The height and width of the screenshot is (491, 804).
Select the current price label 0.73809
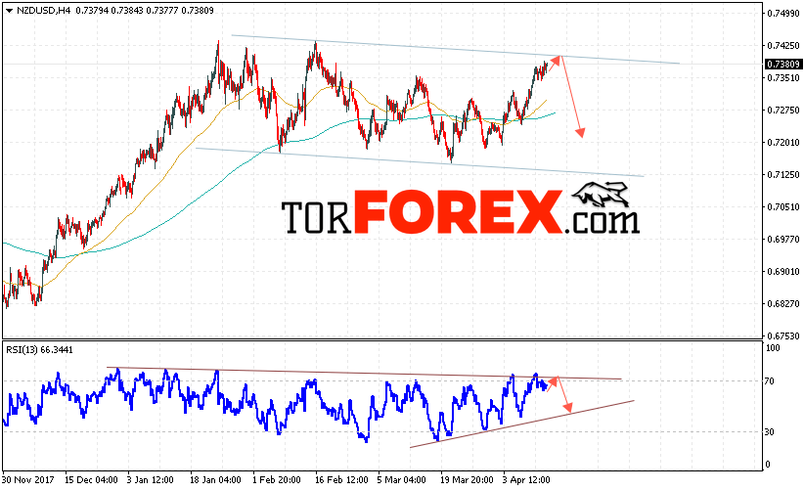tap(783, 65)
